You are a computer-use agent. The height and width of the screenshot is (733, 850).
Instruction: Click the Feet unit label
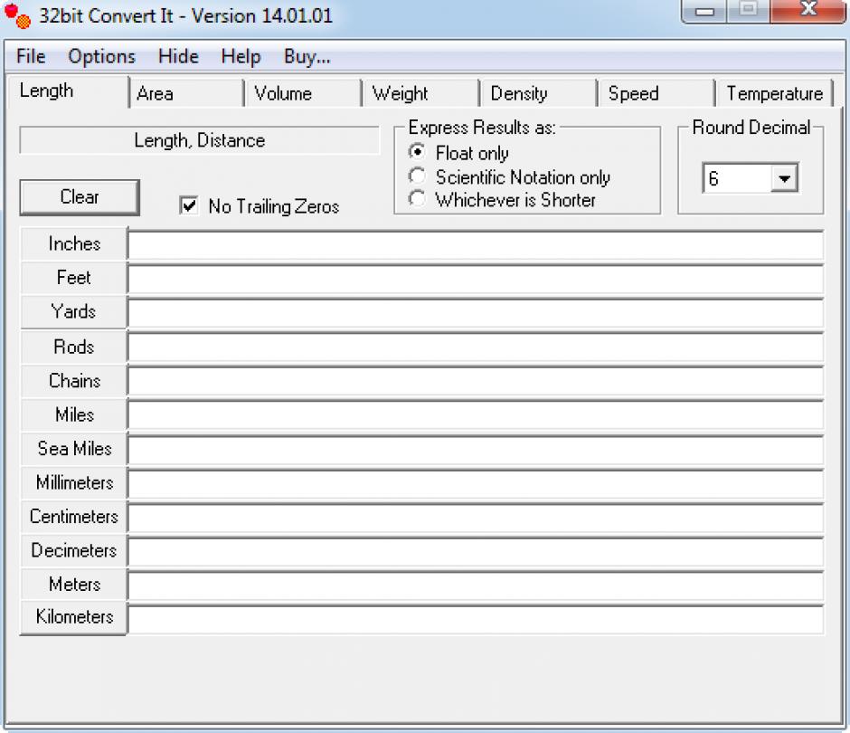pyautogui.click(x=74, y=278)
